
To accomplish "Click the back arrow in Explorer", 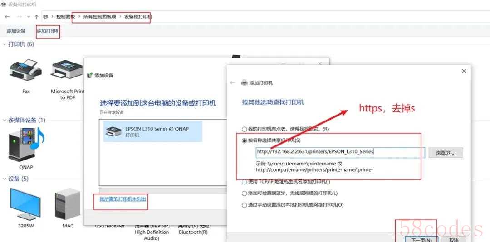I will (7, 17).
